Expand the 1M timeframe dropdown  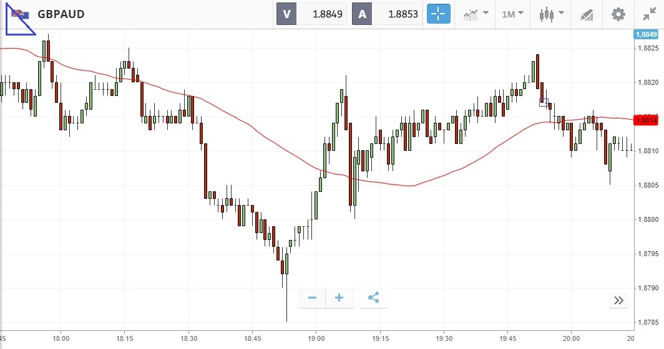point(512,14)
